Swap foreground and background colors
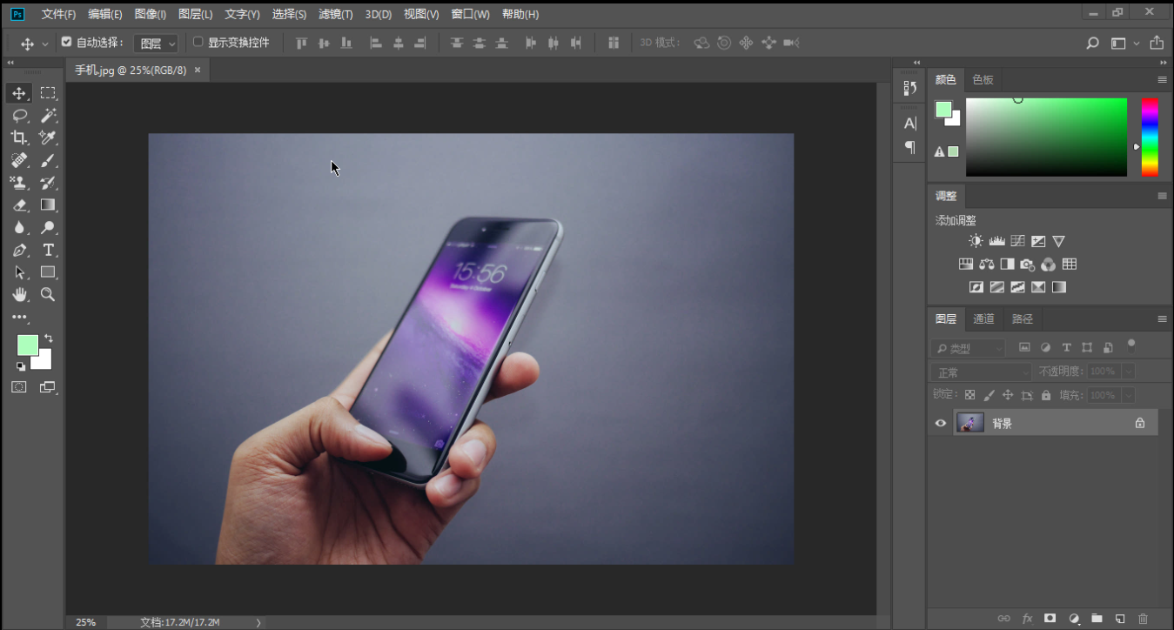This screenshot has height=630, width=1174. click(x=49, y=338)
